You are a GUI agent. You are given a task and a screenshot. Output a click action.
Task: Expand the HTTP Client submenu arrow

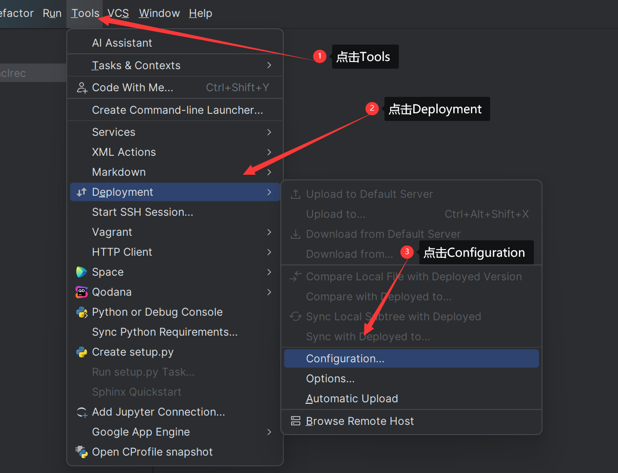click(x=269, y=252)
